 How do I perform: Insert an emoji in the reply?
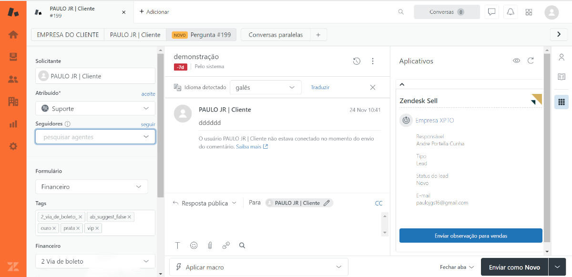(194, 245)
